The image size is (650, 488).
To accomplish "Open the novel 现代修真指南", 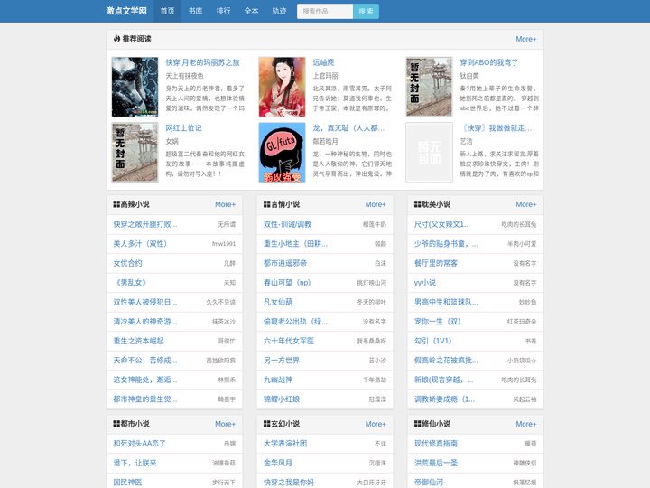I will [436, 443].
